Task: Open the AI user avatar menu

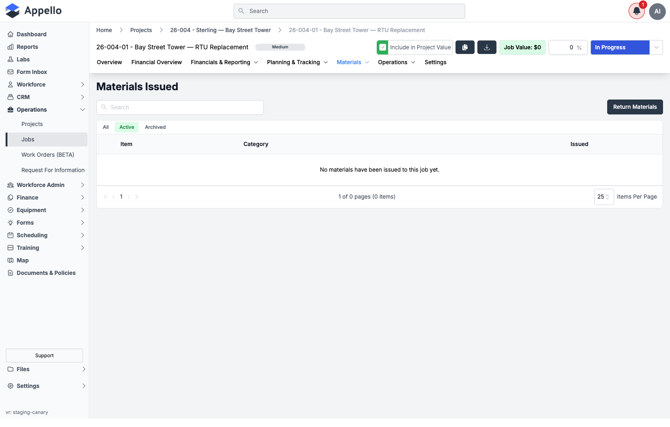Action: (x=657, y=11)
